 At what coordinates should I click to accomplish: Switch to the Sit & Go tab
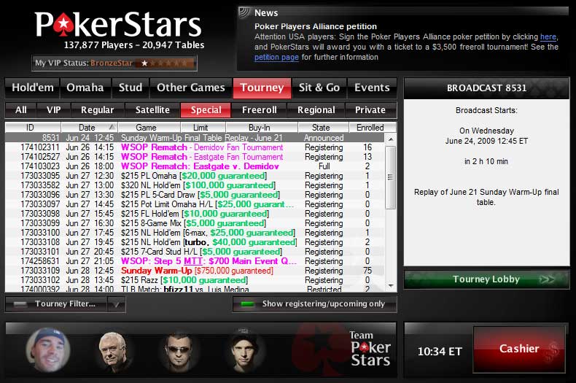pyautogui.click(x=319, y=88)
